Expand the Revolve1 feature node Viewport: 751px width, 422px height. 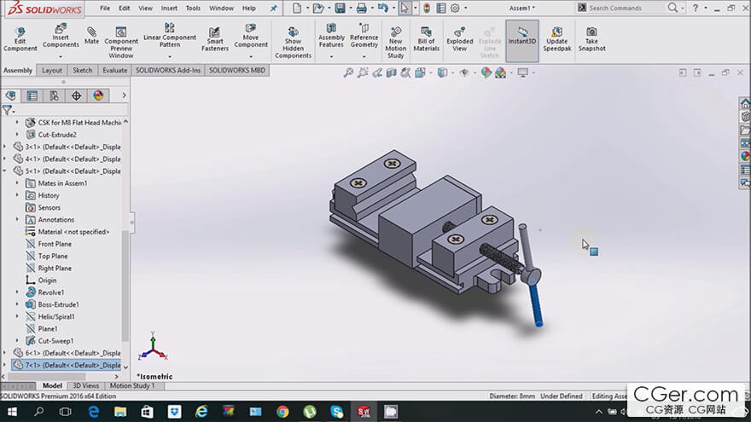coord(16,292)
